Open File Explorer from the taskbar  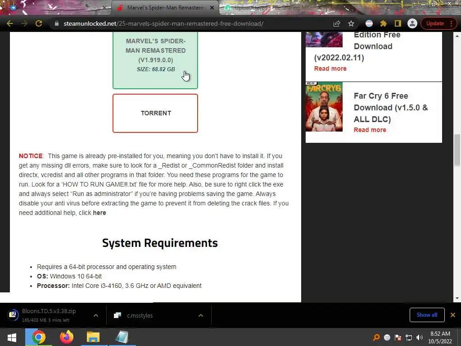(93, 337)
